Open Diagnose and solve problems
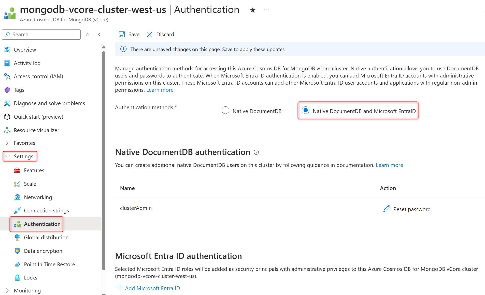This screenshot has width=485, height=295. pos(50,103)
